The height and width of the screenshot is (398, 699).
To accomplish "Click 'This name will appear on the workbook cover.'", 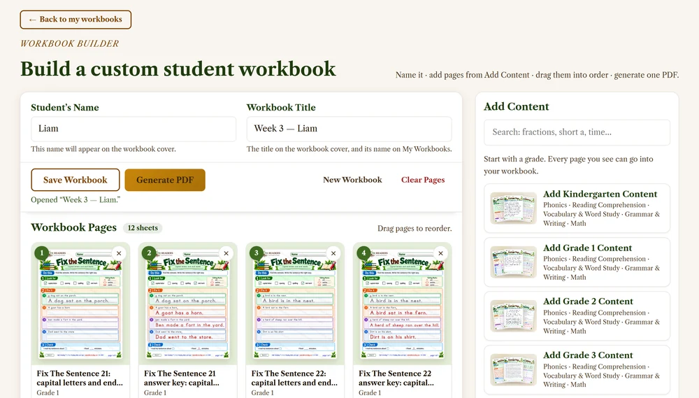I will click(x=103, y=149).
